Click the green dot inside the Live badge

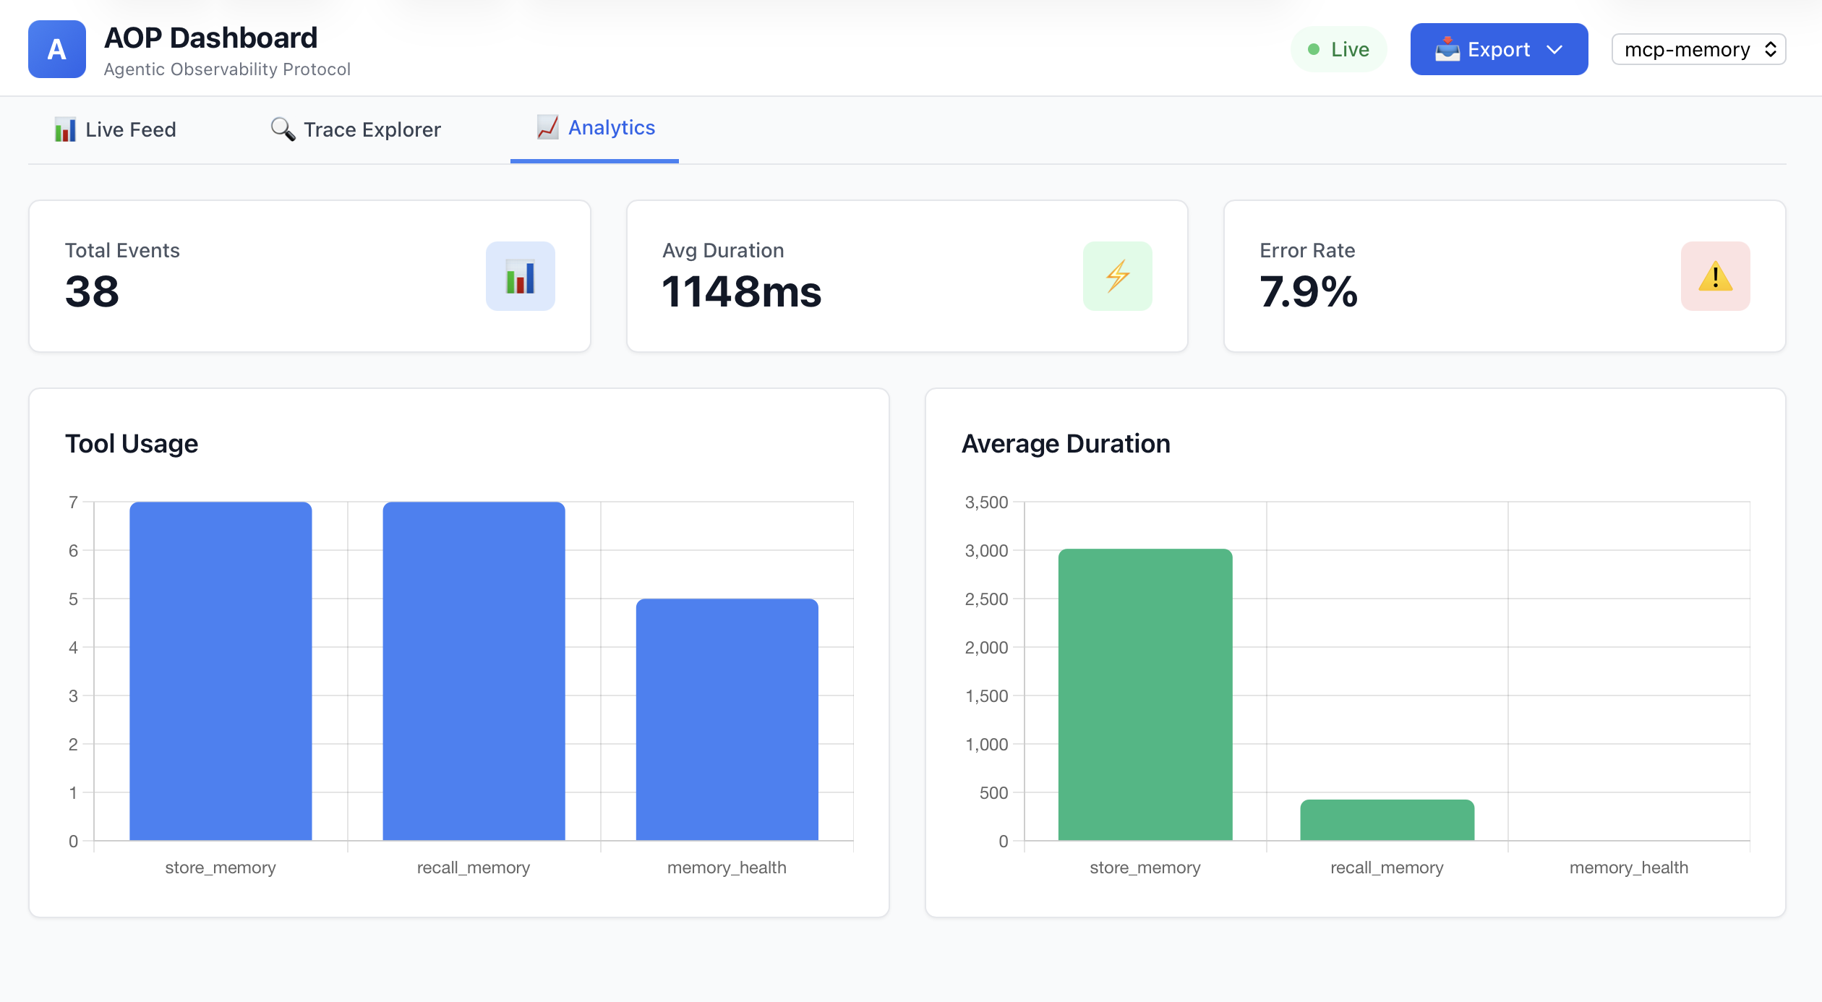[x=1314, y=48]
